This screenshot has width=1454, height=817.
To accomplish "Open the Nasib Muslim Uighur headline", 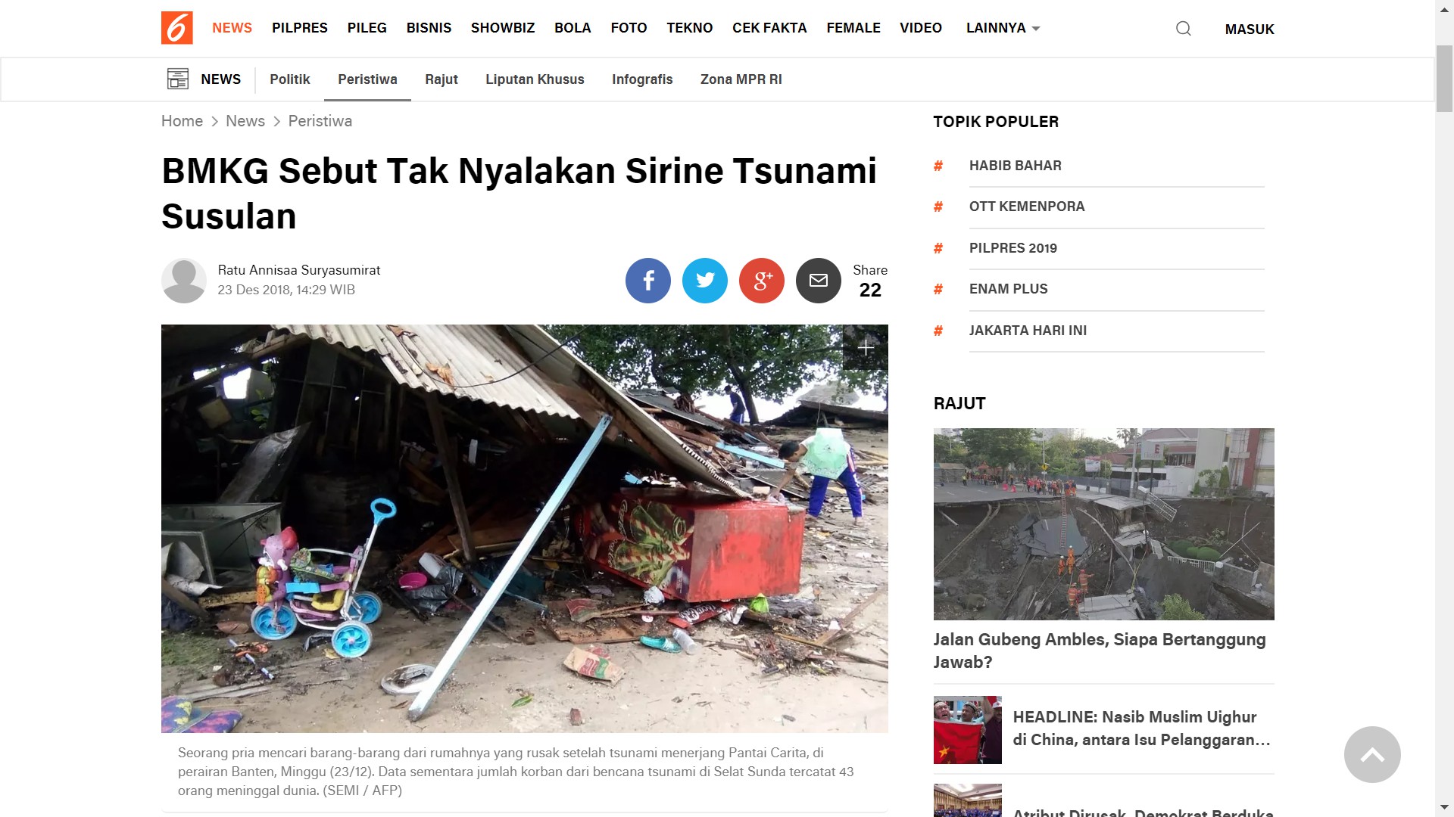I will point(1142,728).
